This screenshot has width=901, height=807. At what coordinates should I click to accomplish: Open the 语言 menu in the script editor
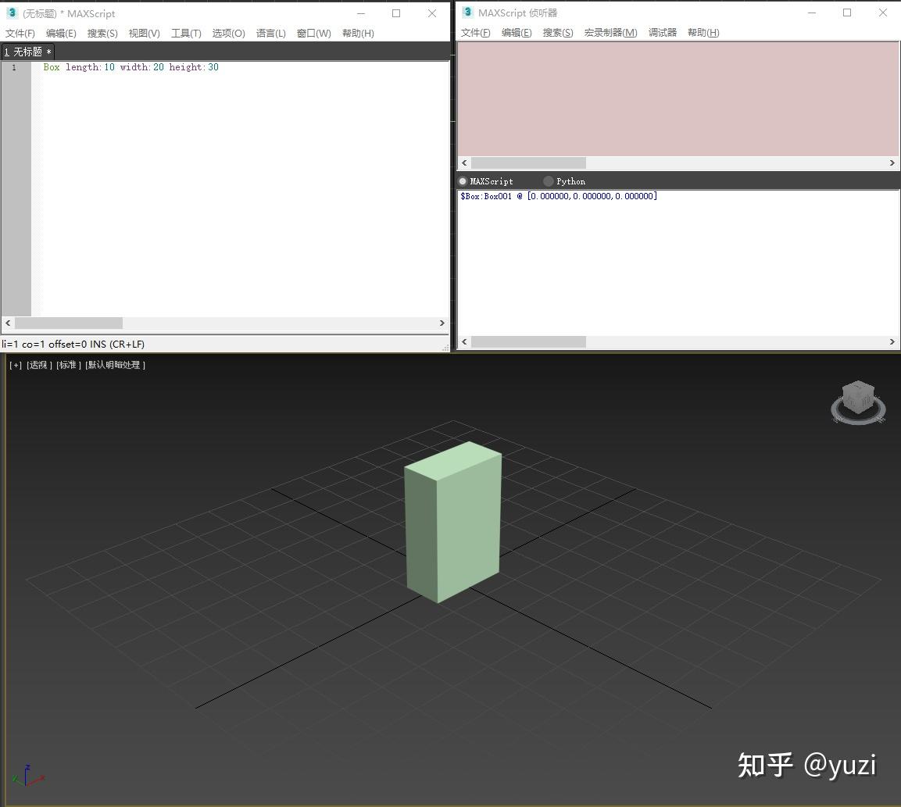[x=270, y=33]
